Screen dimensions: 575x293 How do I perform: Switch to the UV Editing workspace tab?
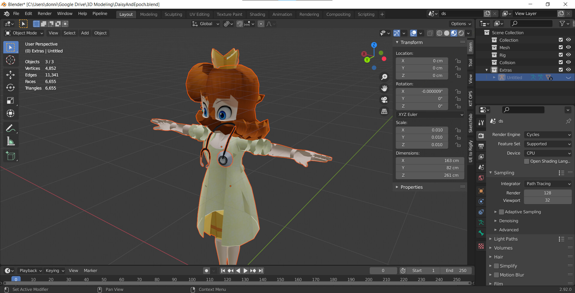pyautogui.click(x=199, y=14)
